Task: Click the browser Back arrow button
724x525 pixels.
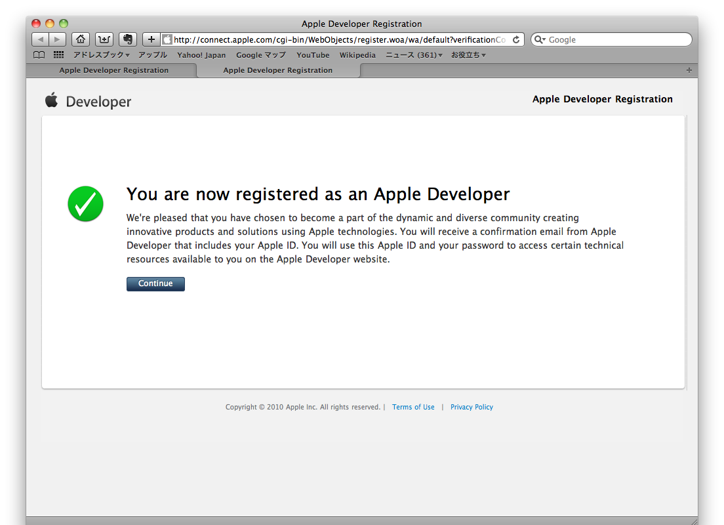Action: pos(41,39)
